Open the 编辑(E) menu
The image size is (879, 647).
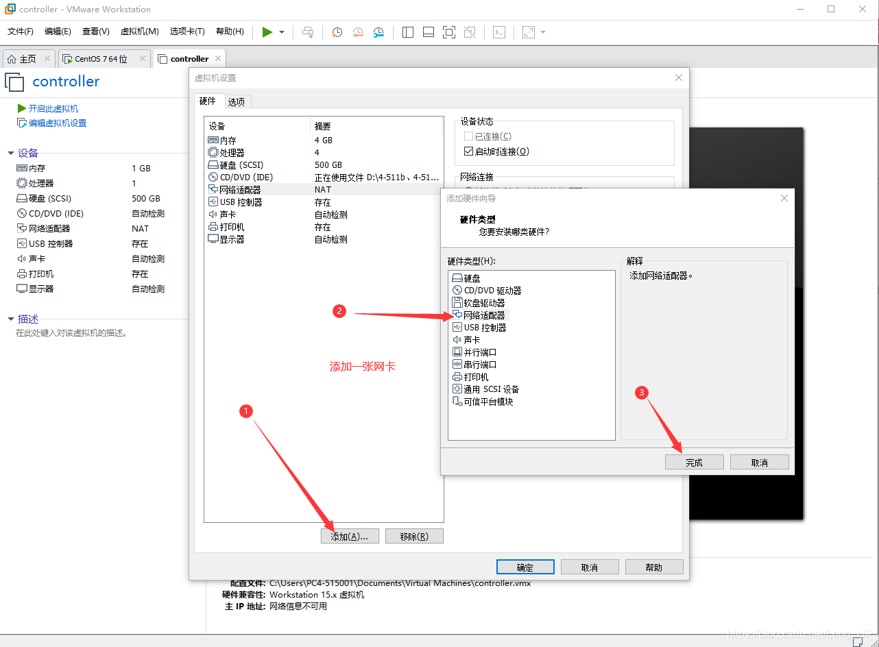58,32
